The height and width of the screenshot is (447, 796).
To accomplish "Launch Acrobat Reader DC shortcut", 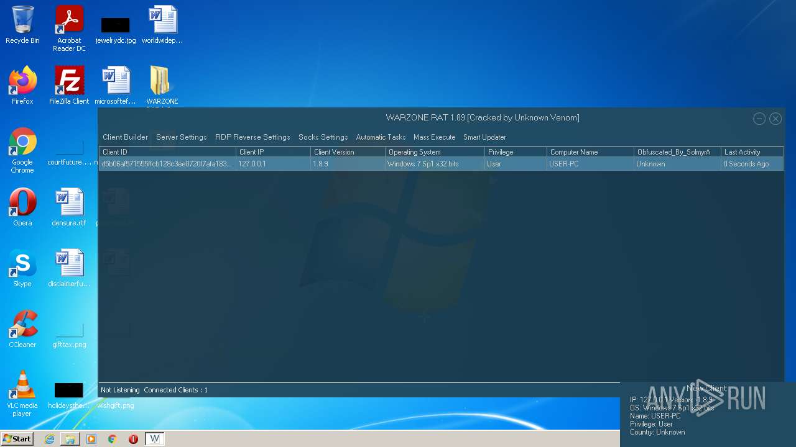I will point(69,29).
